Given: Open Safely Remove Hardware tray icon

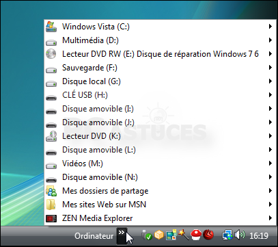Looking at the screenshot, I should [x=146, y=235].
